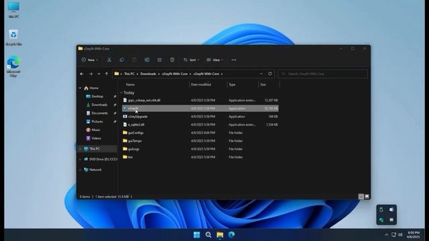Switch to details view in status bar
429x241 pixels.
pyautogui.click(x=361, y=196)
